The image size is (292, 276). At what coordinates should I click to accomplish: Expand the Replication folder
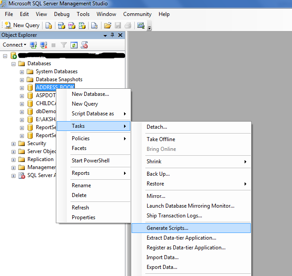coord(13,160)
